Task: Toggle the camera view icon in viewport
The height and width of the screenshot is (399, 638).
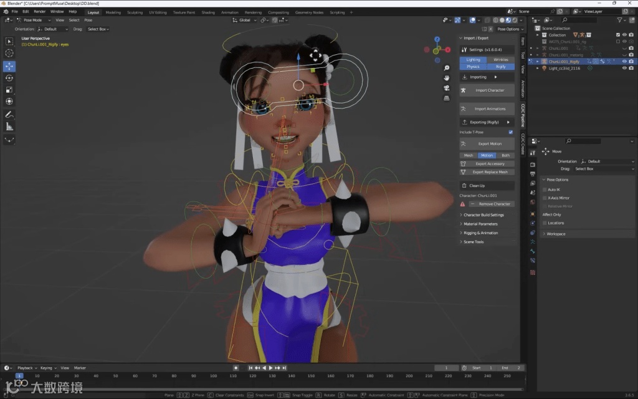Action: [x=446, y=88]
